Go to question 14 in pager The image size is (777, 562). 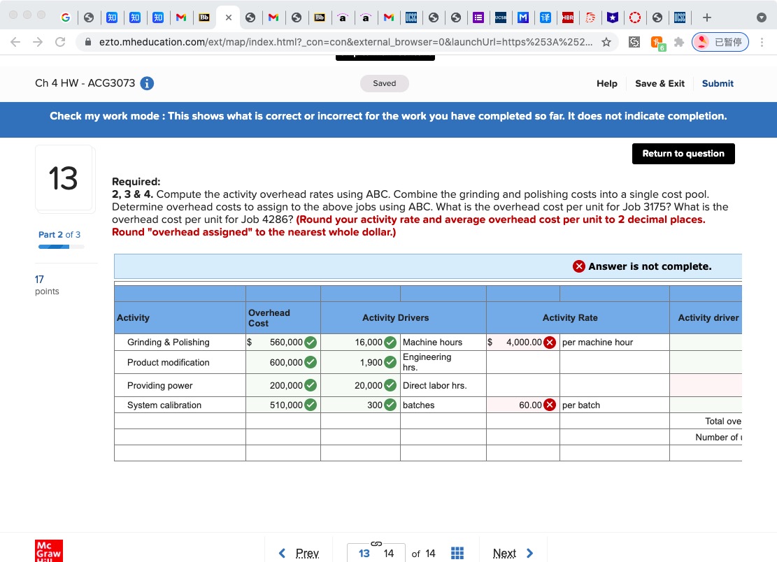coord(389,553)
